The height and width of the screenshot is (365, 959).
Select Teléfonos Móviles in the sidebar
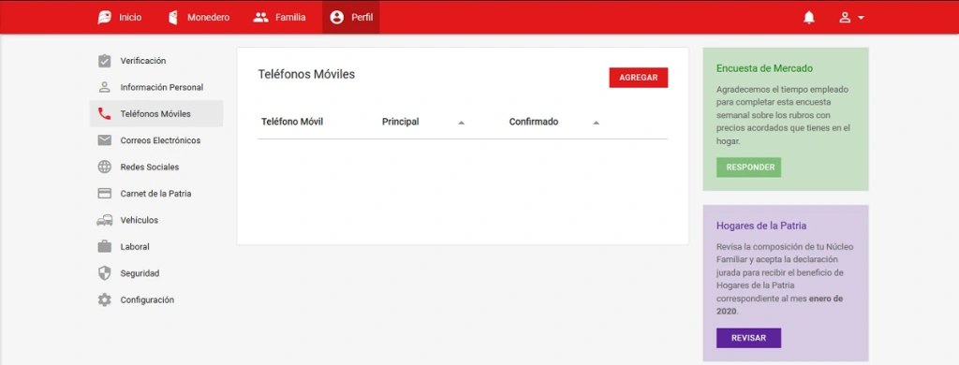point(156,114)
